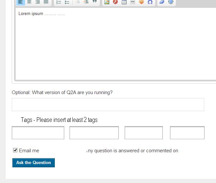Insert an image into the editor

coord(107,2)
